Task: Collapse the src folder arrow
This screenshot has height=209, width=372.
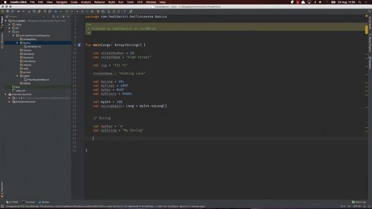Action: 9,32
